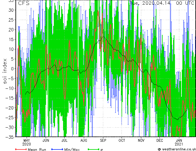Viewport: 196px width, 151px height.
Task: Click the DEC axis label
Action: (x=160, y=141)
